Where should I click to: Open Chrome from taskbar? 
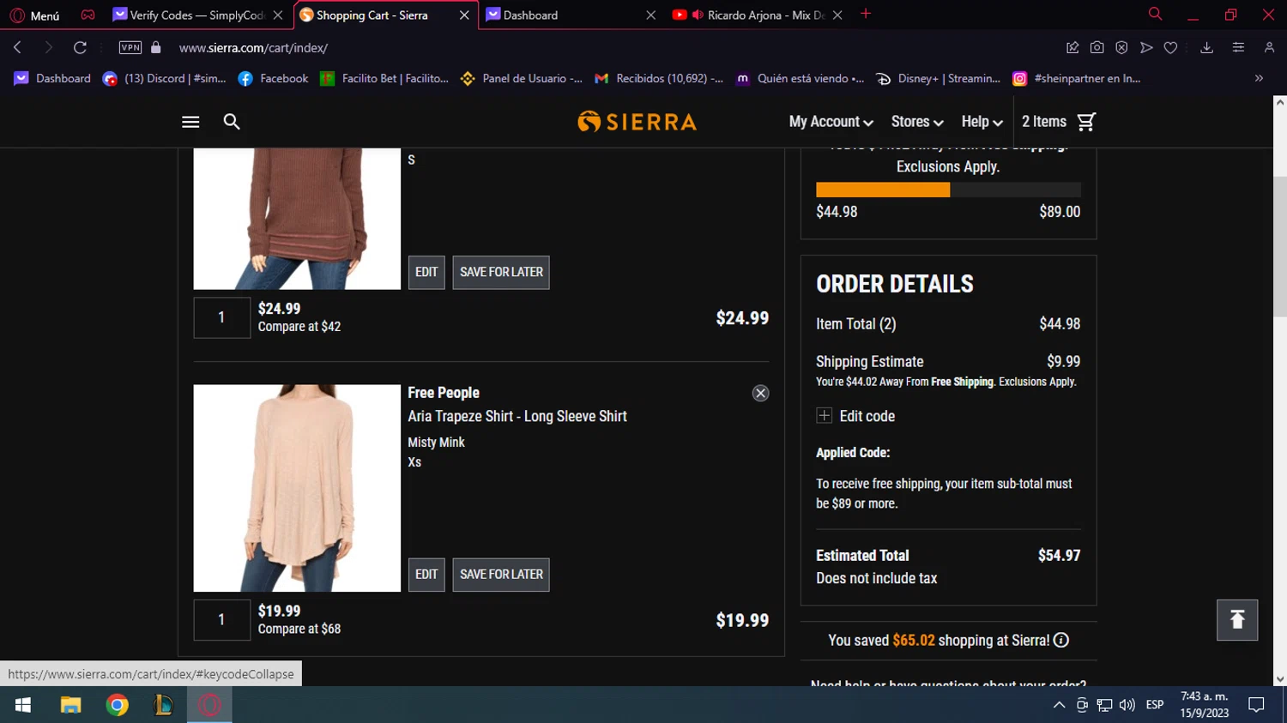pyautogui.click(x=118, y=705)
